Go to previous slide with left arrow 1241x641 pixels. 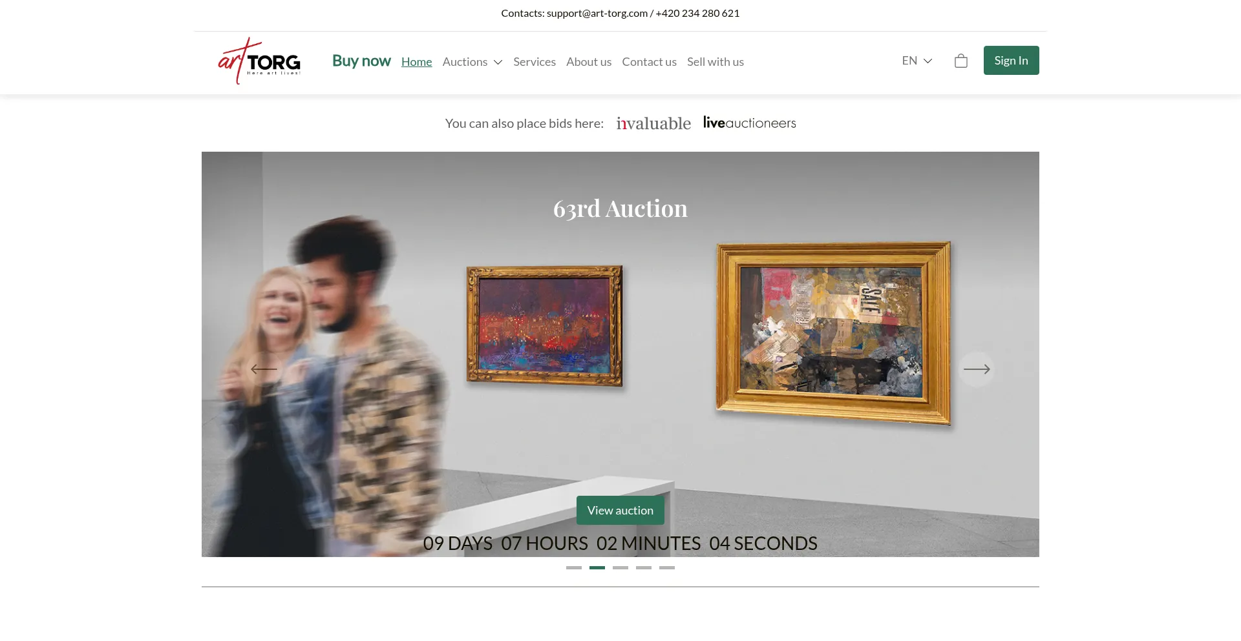click(x=264, y=369)
